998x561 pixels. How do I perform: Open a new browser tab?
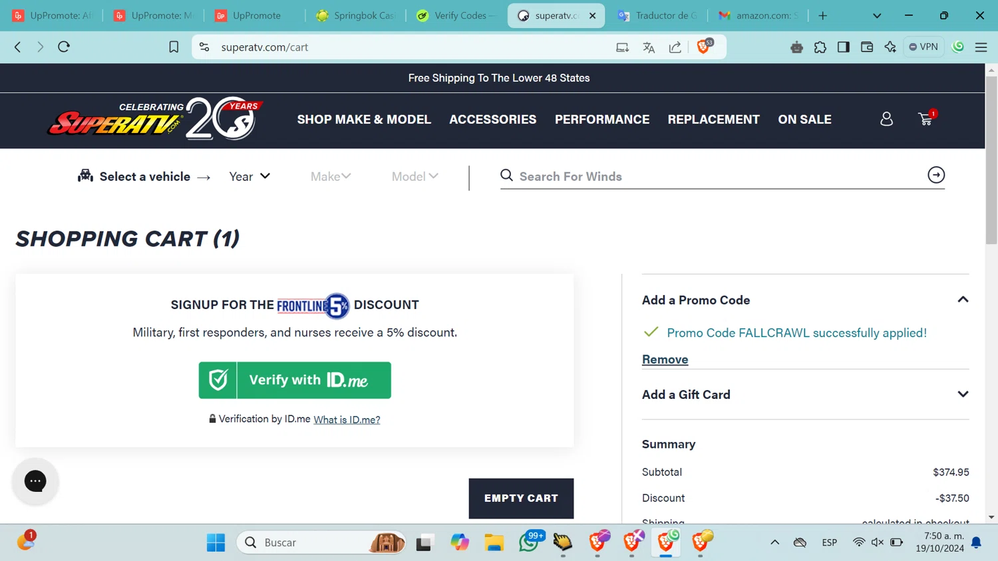823,15
